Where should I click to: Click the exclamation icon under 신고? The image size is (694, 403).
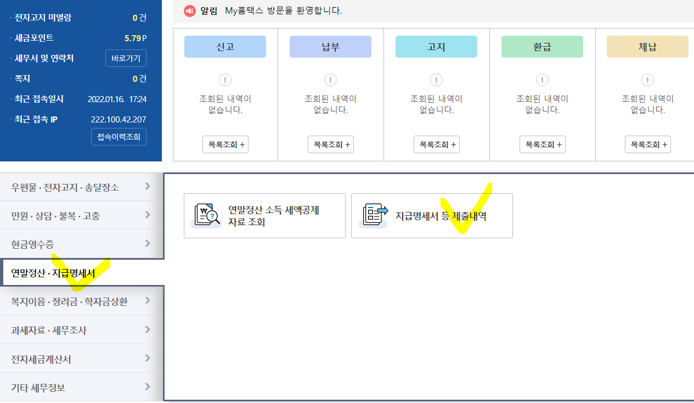point(225,80)
